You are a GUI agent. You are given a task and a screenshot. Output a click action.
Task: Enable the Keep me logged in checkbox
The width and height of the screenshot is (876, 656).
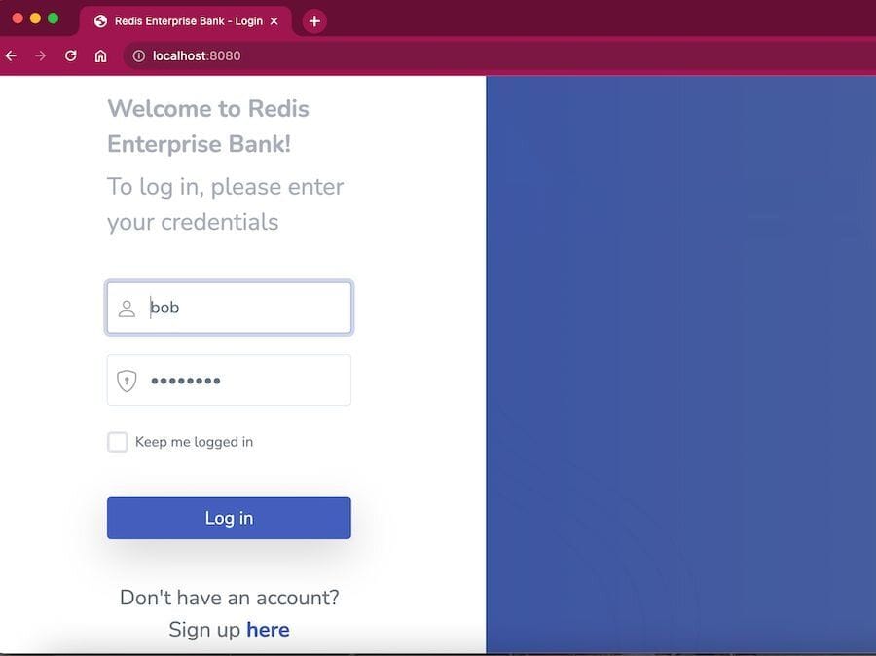pyautogui.click(x=118, y=441)
